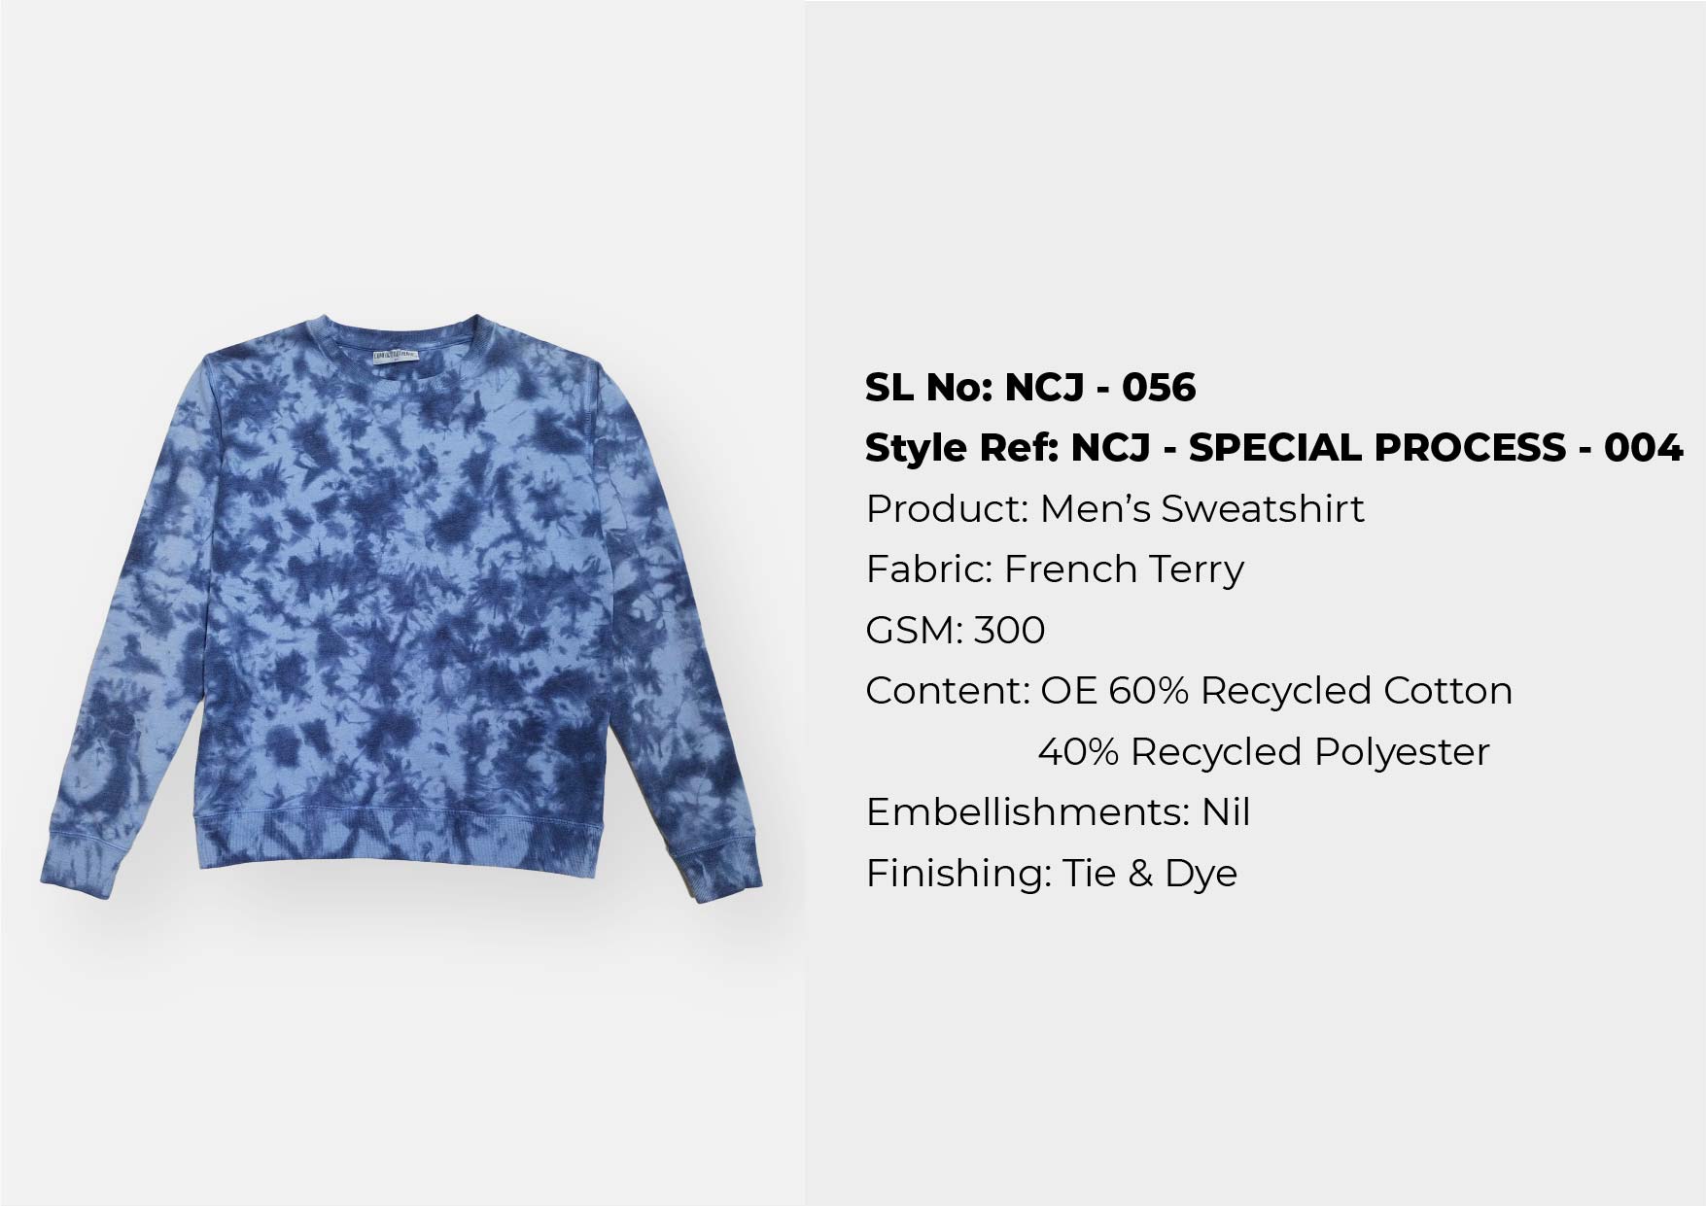Click 'Content: OE 60% Recycled Cotton' line
Screen dimensions: 1706x1206
point(1189,691)
